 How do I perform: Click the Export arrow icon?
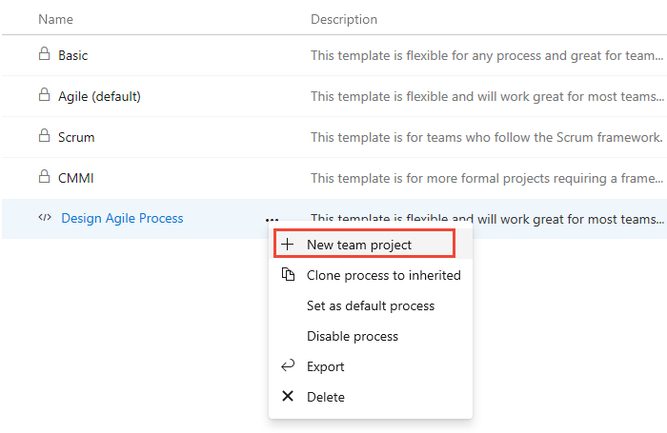point(288,366)
